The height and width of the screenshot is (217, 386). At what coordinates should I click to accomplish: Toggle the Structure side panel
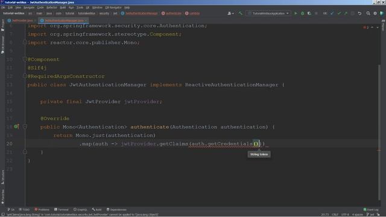tap(2, 177)
